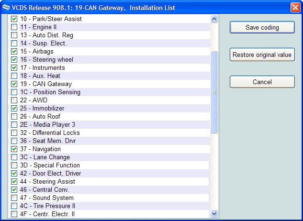Image resolution: width=303 pixels, height=221 pixels.
Task: Select the '3C - Lane Change' label
Action: 45,157
